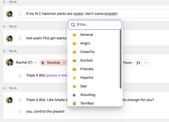Open the Shouting style dropdown

(x=53, y=63)
